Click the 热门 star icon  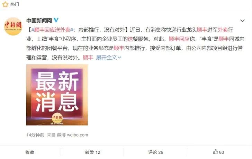pyautogui.click(x=5, y=4)
